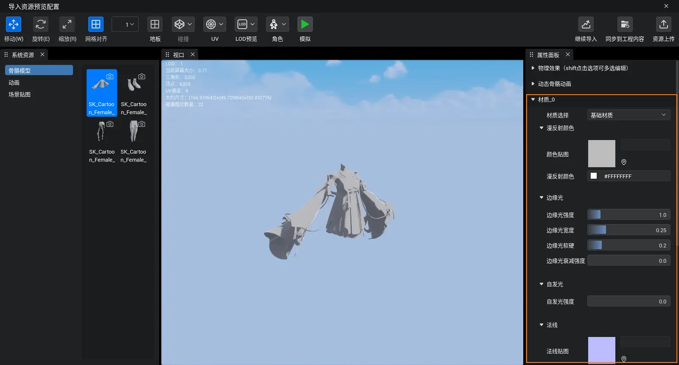The height and width of the screenshot is (365, 679).
Task: Open the white diffuse color swatch
Action: point(594,176)
